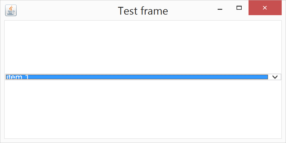
Task: Close the Test frame window
Action: (x=265, y=8)
